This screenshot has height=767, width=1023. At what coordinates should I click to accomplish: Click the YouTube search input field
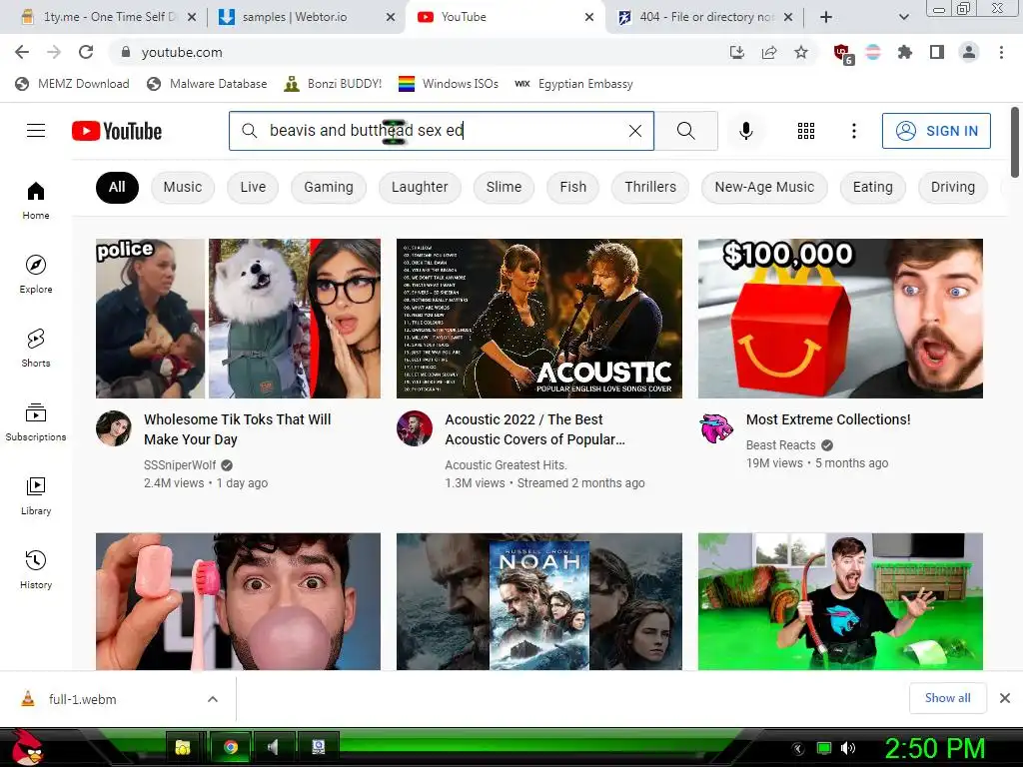(441, 131)
